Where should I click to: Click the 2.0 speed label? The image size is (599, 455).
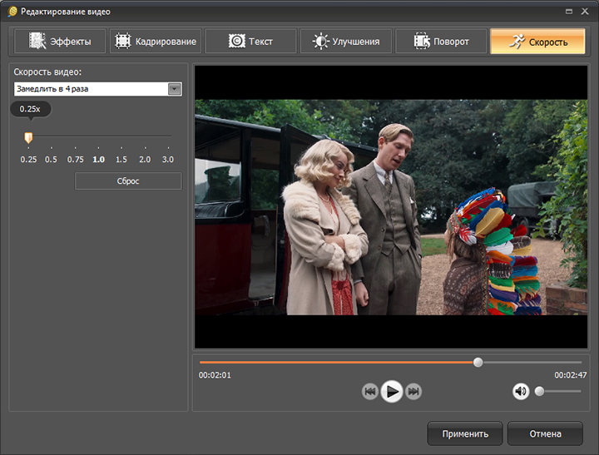tap(145, 160)
